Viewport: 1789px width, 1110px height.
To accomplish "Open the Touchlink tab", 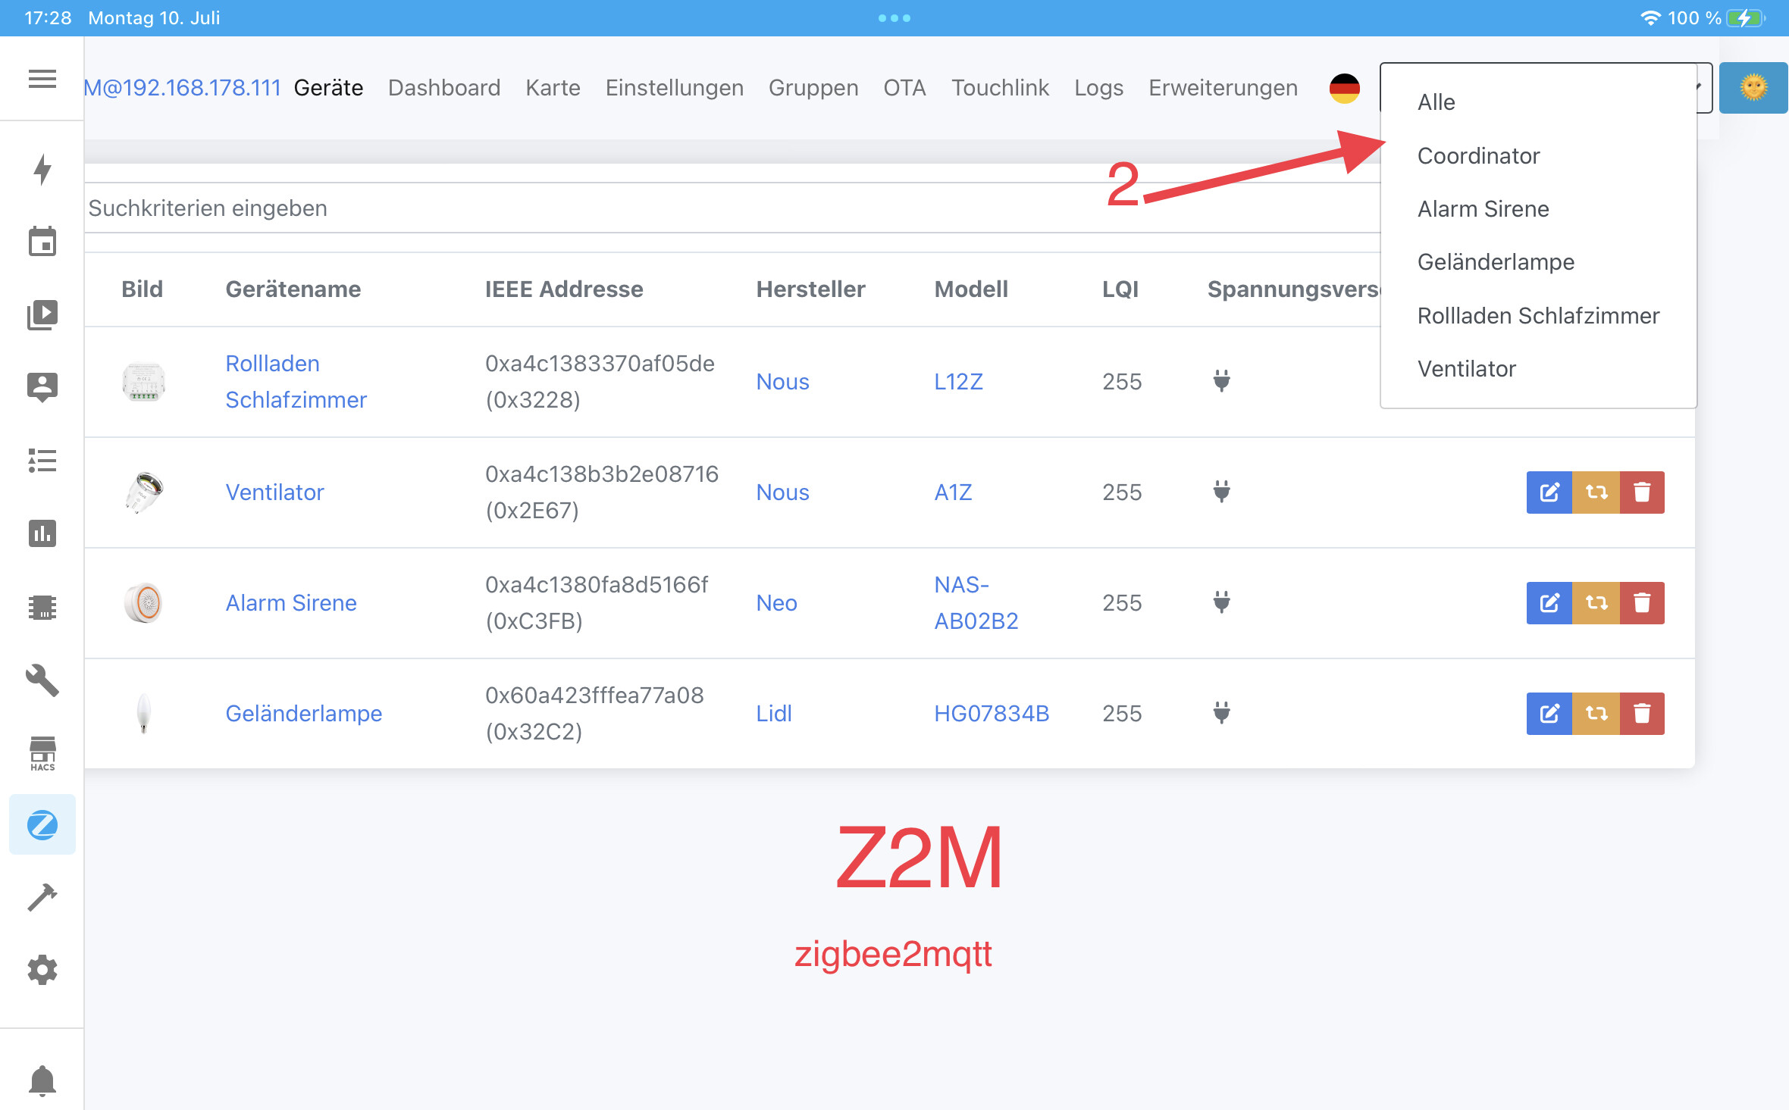I will (1000, 88).
